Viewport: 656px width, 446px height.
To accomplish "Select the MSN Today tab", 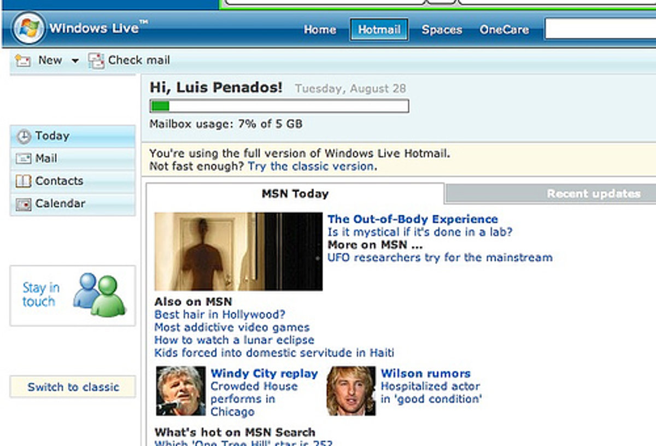I will click(295, 193).
